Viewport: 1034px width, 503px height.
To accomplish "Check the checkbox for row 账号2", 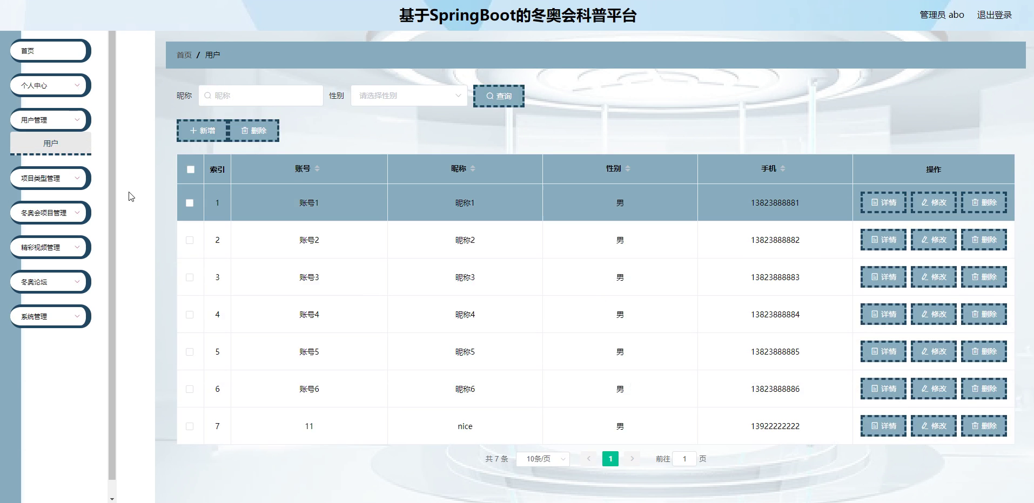I will pyautogui.click(x=190, y=240).
